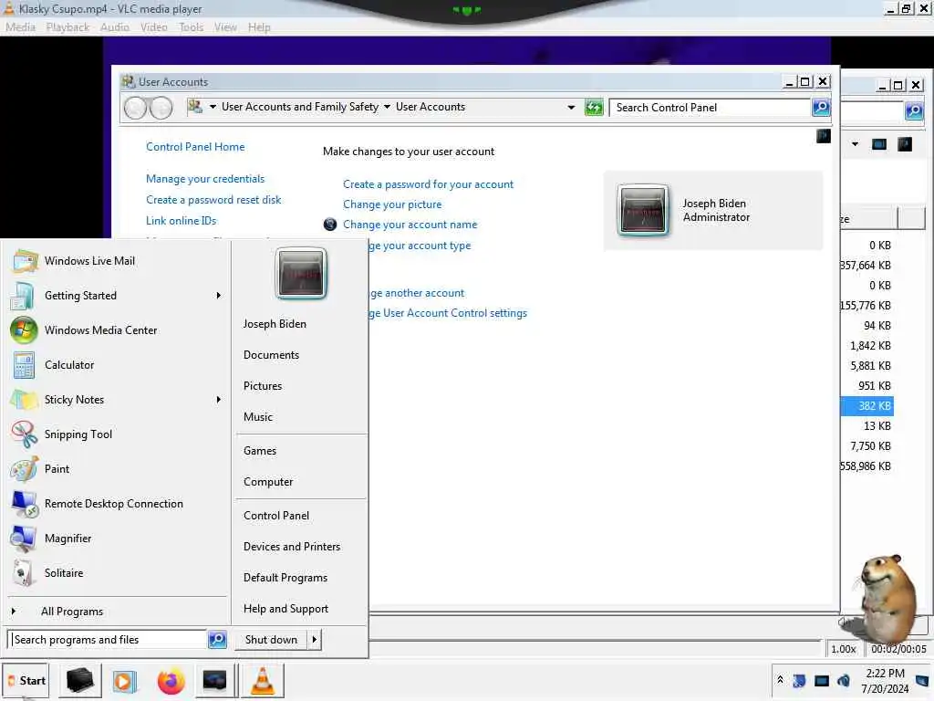Click Create a password reset disk
The width and height of the screenshot is (934, 701).
213,200
